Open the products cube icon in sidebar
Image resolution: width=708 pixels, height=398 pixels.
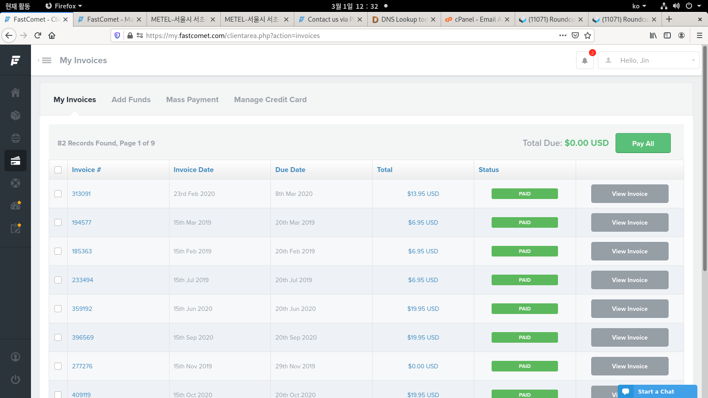pos(15,115)
